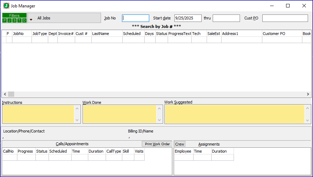The height and width of the screenshot is (177, 313).
Task: Click the Dept column header
Action: (53, 34)
